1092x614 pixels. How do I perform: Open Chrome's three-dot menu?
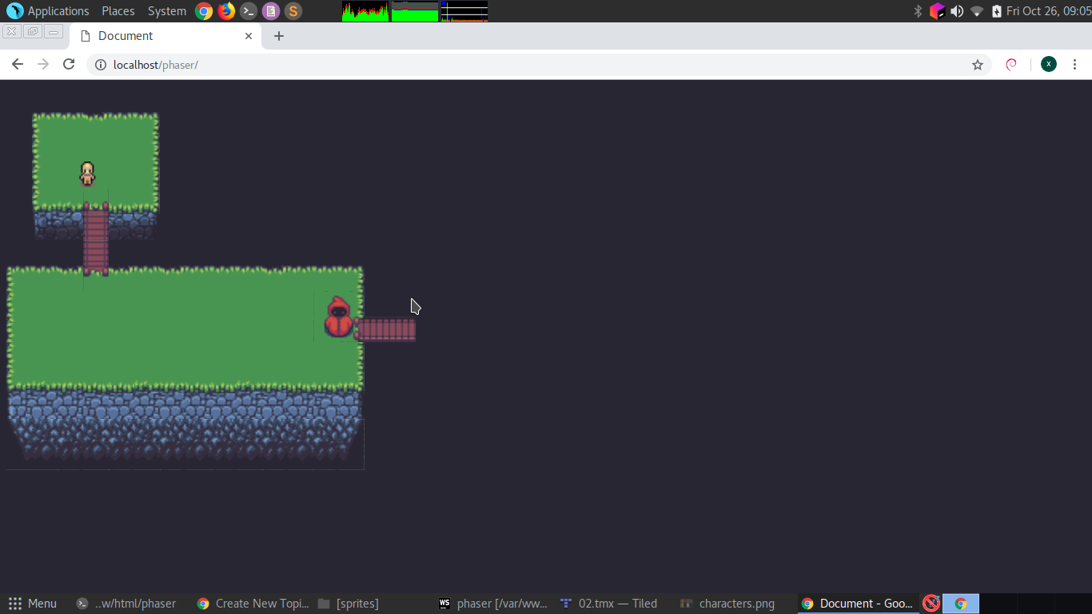1074,65
